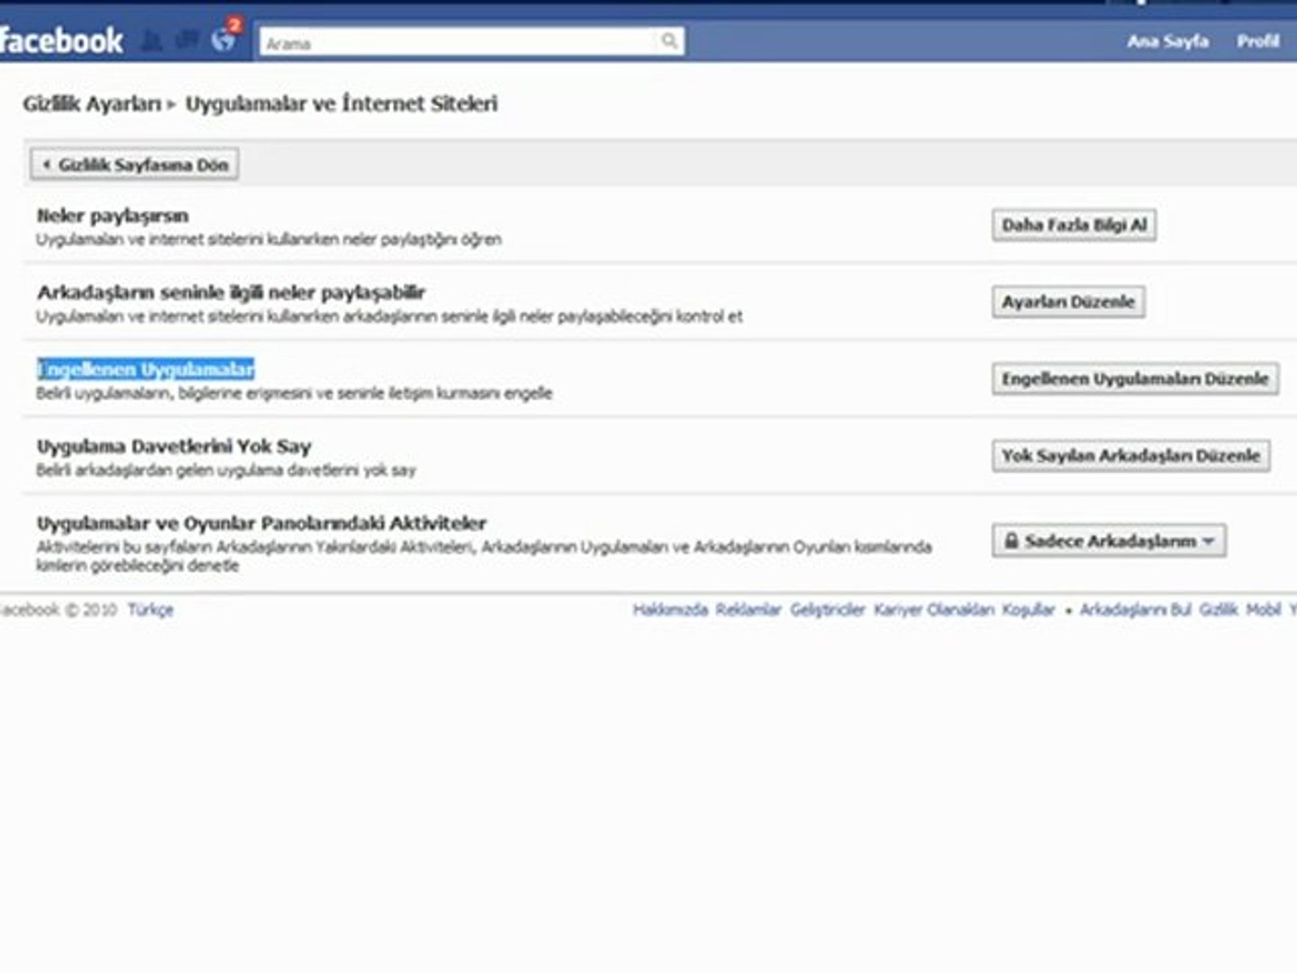This screenshot has height=973, width=1297.
Task: Click the Uygulamalar ve İnternet Siteleri title
Action: pos(341,105)
